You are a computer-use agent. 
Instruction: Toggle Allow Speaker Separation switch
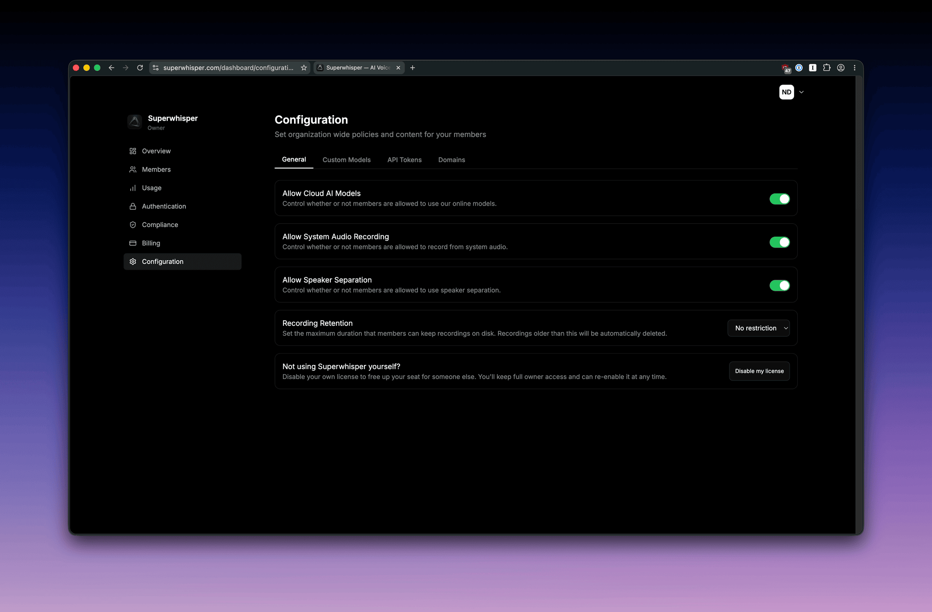point(780,285)
